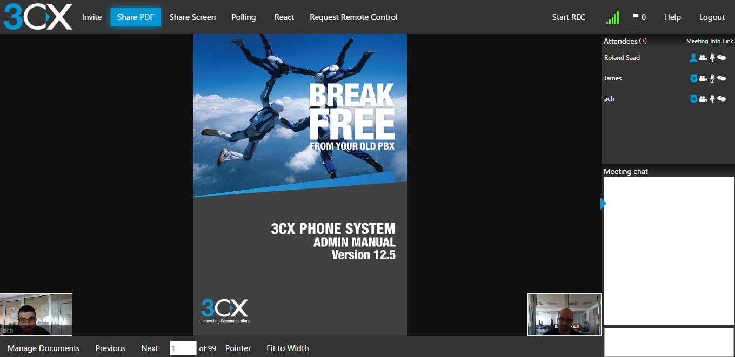Open the Help link
The height and width of the screenshot is (357, 735).
672,17
